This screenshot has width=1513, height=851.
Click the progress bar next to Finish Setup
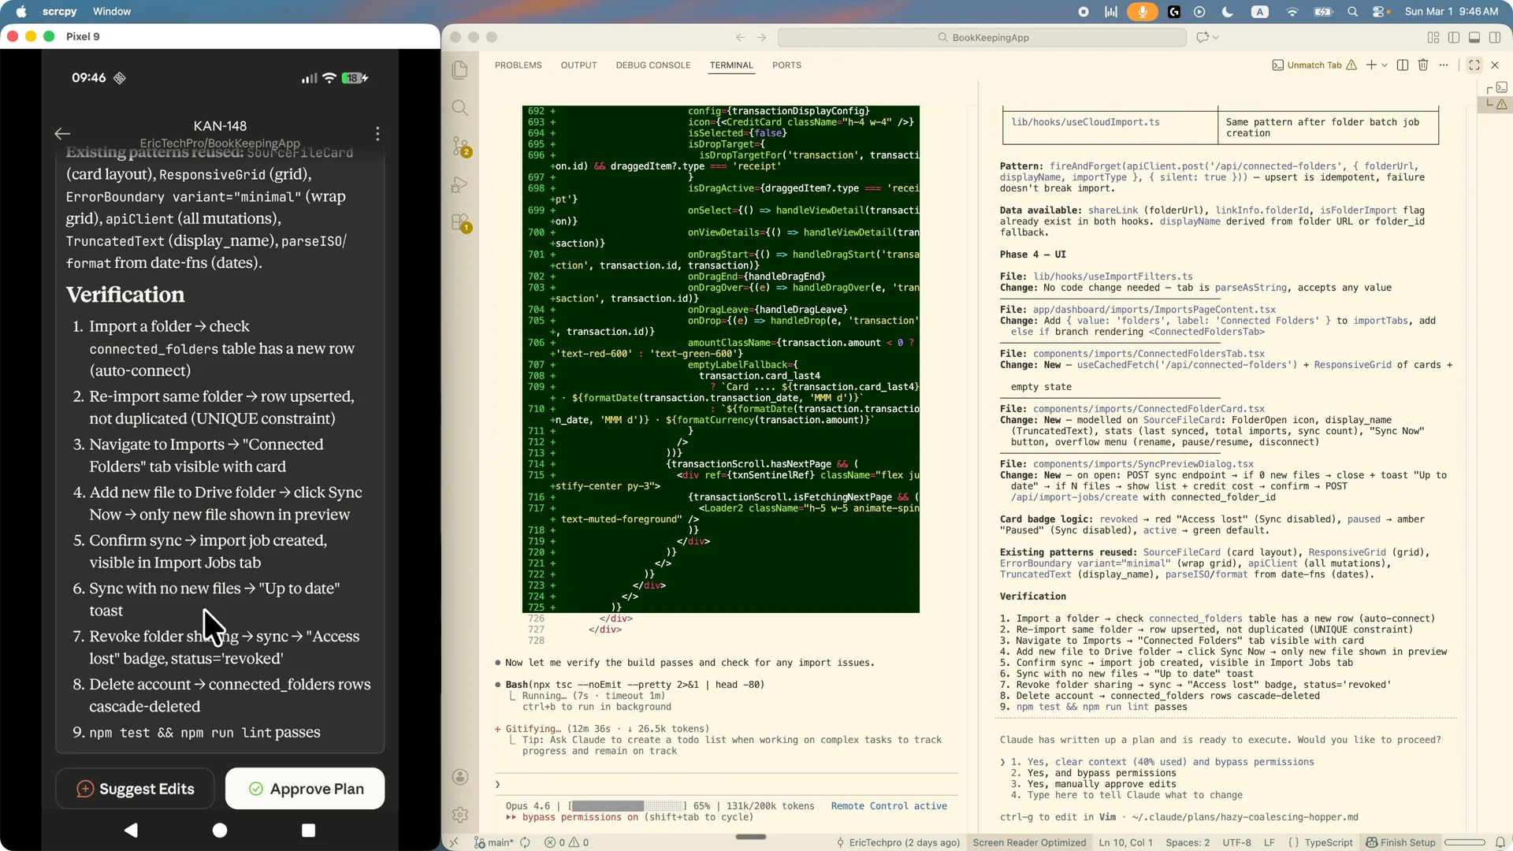tap(1464, 842)
